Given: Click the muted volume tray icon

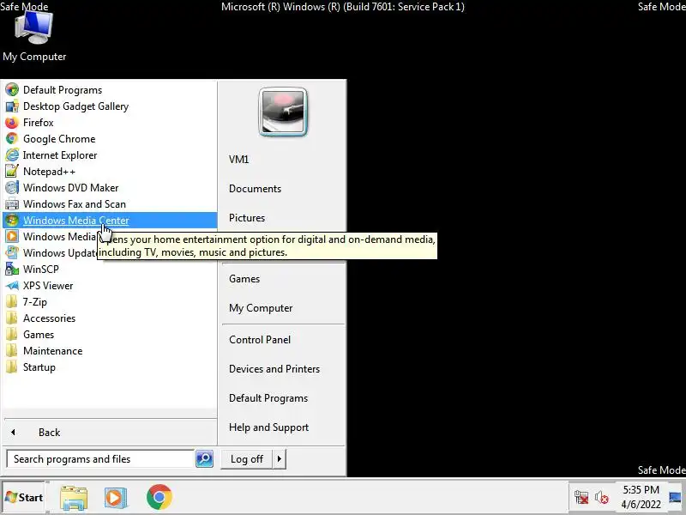Looking at the screenshot, I should (x=602, y=498).
